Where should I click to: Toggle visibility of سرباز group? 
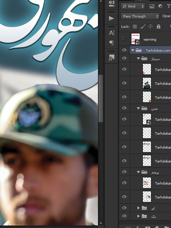pos(124,58)
